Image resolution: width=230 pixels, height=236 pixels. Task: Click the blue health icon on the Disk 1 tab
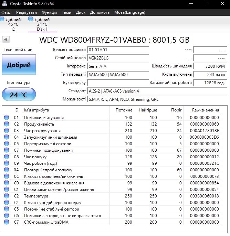(x=31, y=19)
